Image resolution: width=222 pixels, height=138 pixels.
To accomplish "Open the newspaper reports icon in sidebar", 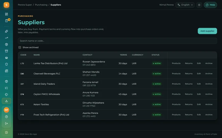I will pos(6,71).
